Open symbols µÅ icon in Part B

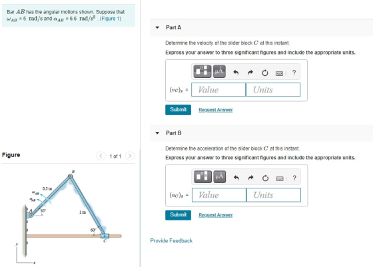[219, 176]
